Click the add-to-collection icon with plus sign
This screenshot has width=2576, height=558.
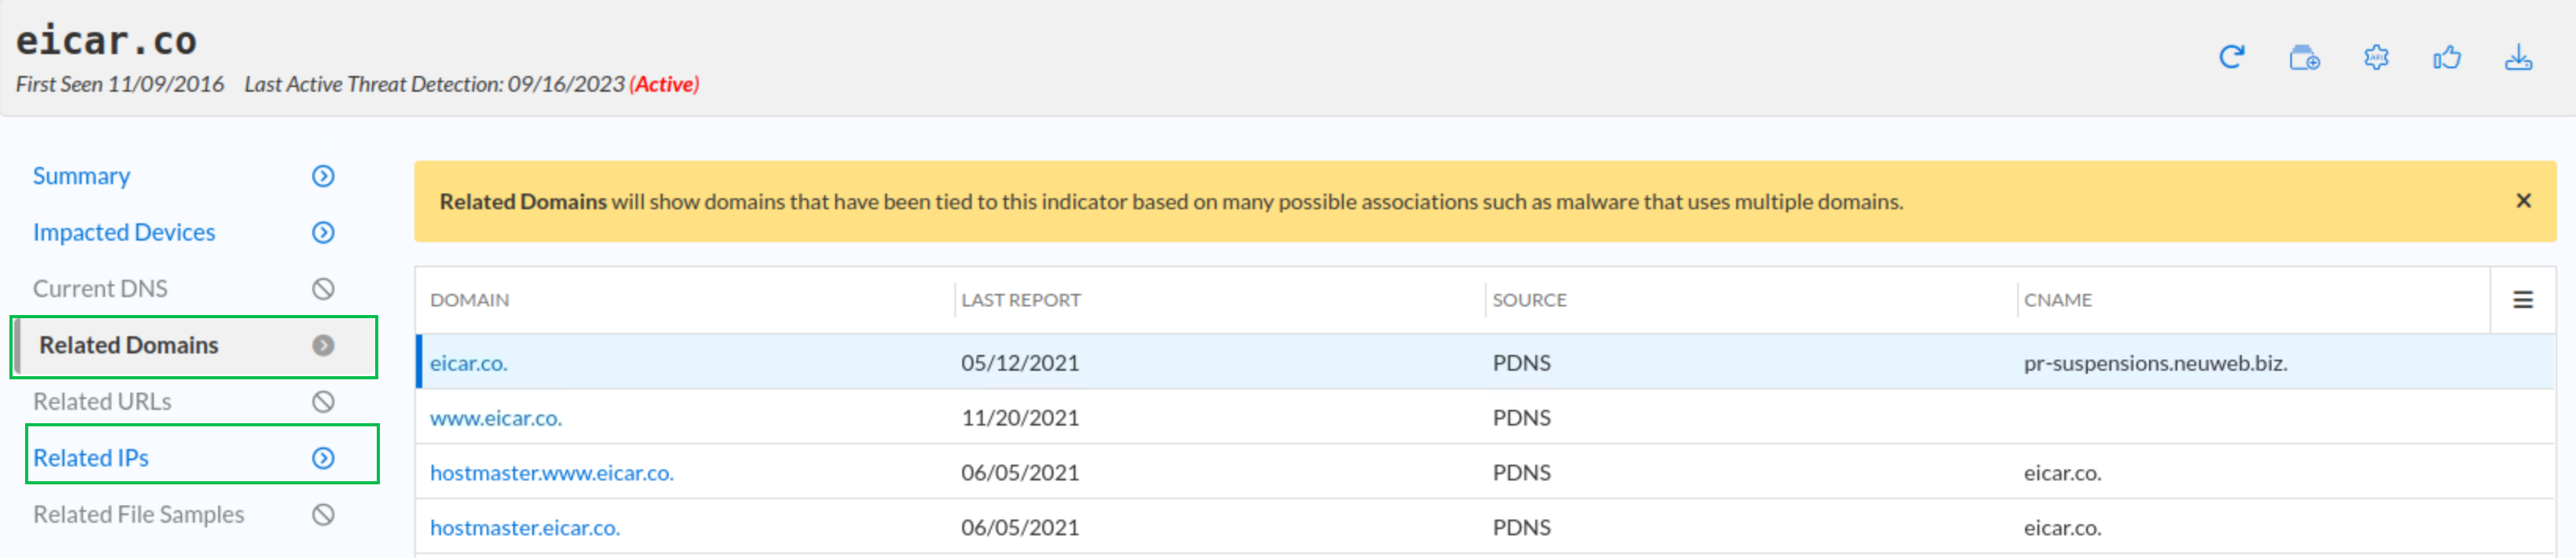[x=2304, y=58]
